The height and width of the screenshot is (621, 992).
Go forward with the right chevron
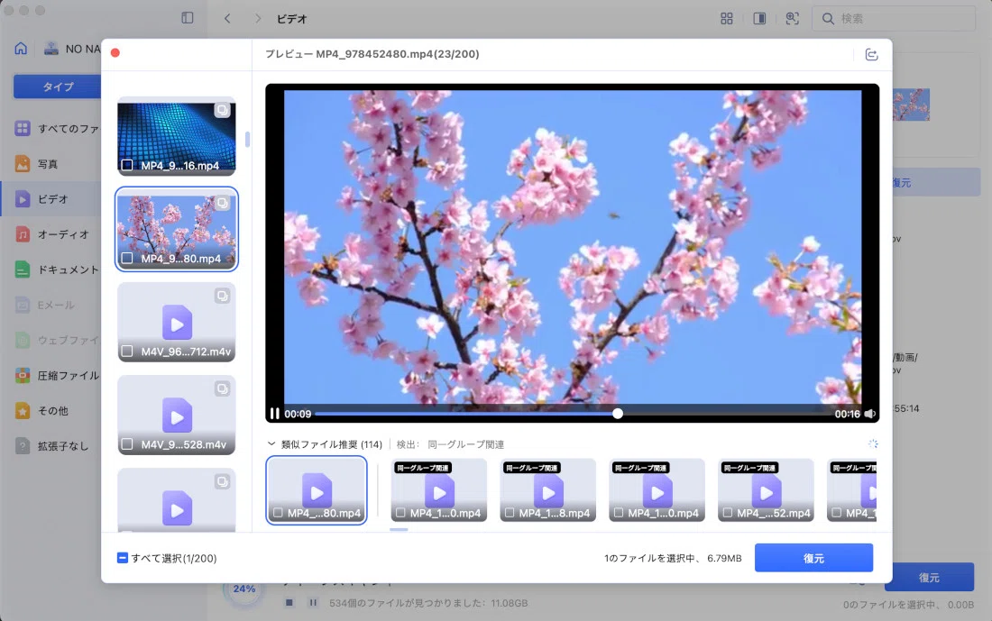click(x=258, y=18)
